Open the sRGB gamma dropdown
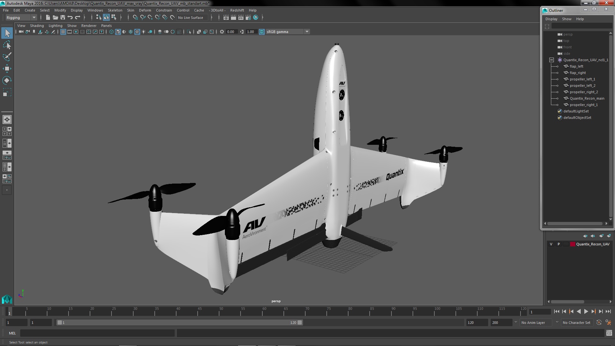The height and width of the screenshot is (346, 615). pos(307,32)
